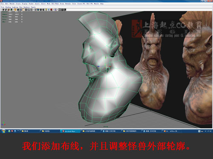Open the Windows Start button

pyautogui.click(x=3, y=131)
